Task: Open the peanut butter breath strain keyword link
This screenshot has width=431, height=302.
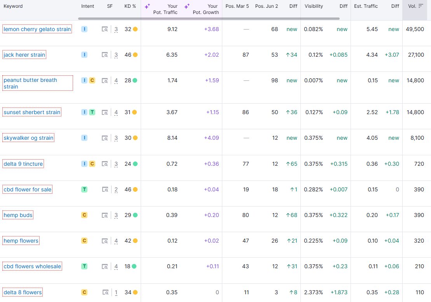Action: click(30, 83)
